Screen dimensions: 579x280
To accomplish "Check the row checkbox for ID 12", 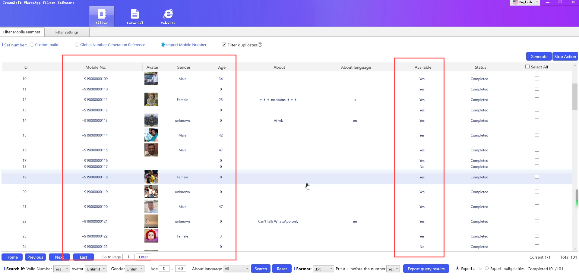I will (x=537, y=99).
